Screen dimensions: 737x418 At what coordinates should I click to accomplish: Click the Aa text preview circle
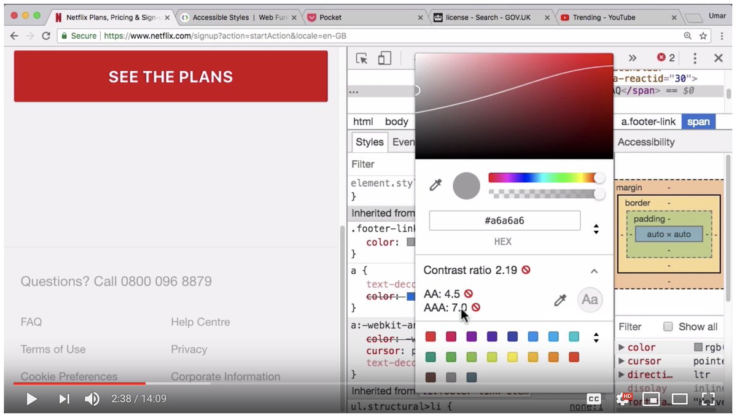tap(590, 300)
